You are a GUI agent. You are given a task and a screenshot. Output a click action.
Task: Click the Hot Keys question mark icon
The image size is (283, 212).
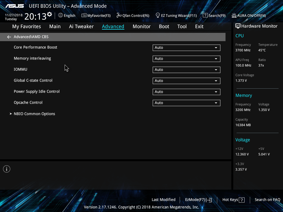pyautogui.click(x=242, y=200)
